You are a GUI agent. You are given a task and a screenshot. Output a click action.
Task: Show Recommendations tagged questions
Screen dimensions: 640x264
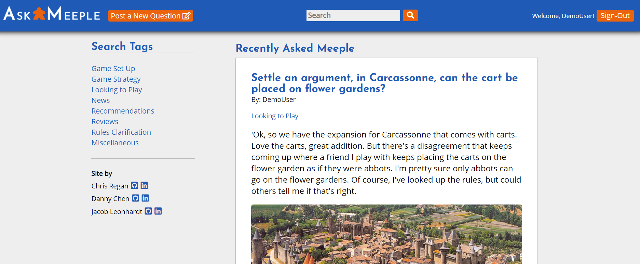tap(123, 111)
